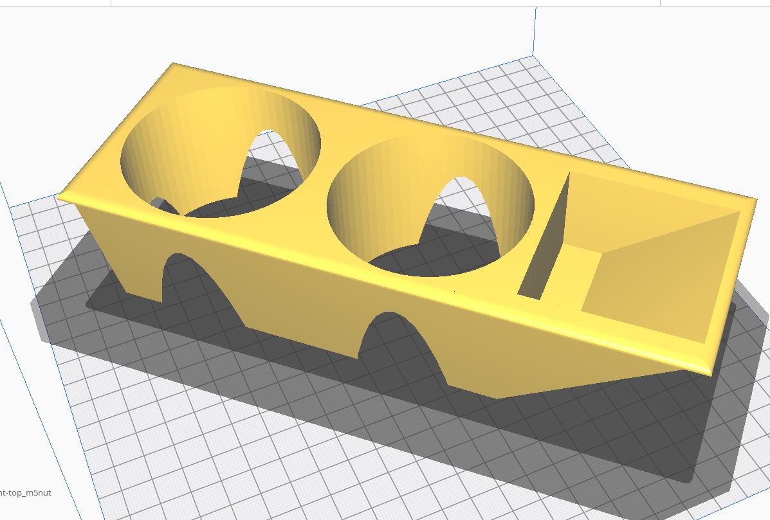Screen dimensions: 770x520
Task: Click the file name ending in top_m5nut
Action: [26, 493]
